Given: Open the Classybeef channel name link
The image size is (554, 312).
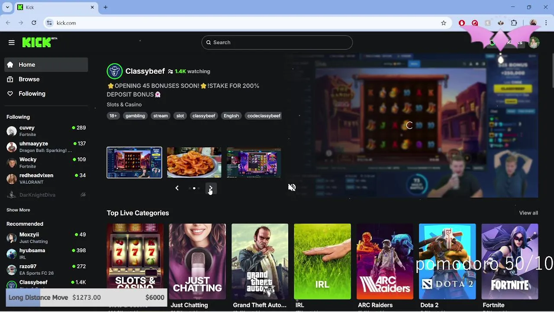Looking at the screenshot, I should [x=145, y=71].
